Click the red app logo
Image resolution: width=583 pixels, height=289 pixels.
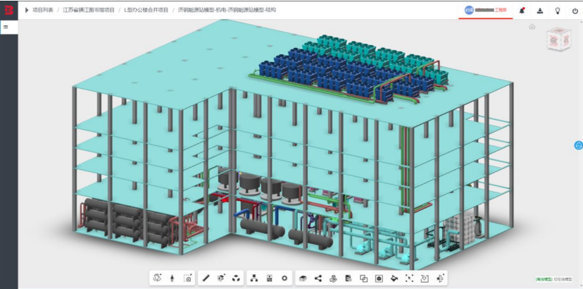[x=8, y=10]
